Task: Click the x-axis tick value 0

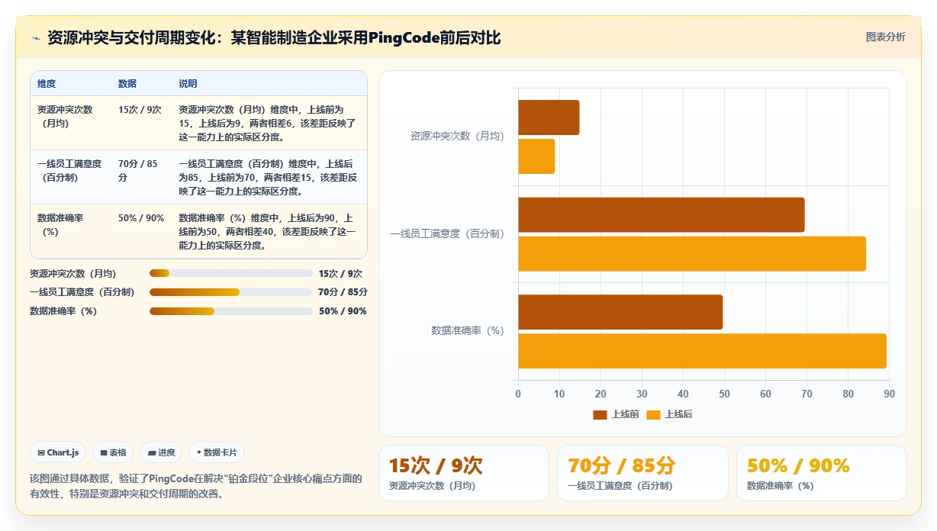Action: coord(518,394)
